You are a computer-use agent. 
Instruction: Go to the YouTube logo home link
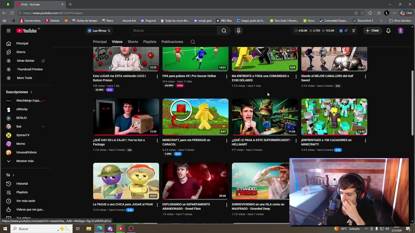[27, 31]
